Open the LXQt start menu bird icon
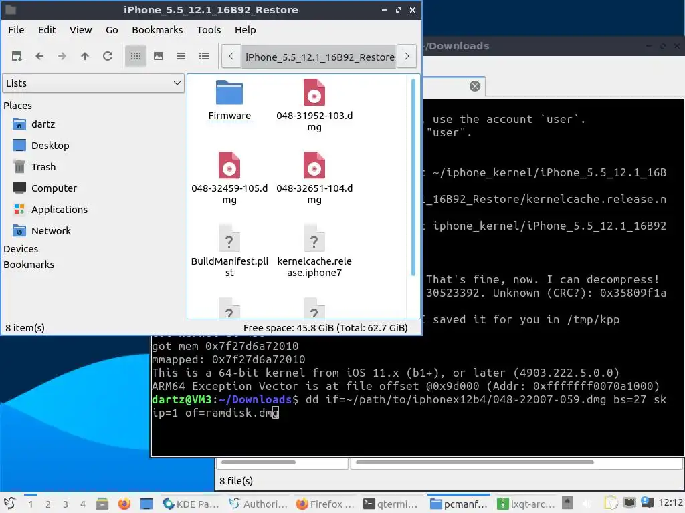The image size is (685, 513). point(9,504)
